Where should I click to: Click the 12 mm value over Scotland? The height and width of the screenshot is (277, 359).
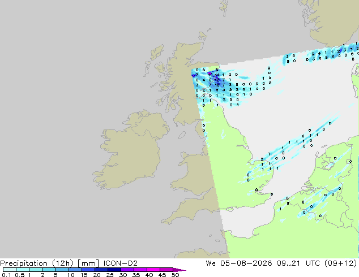point(217,80)
